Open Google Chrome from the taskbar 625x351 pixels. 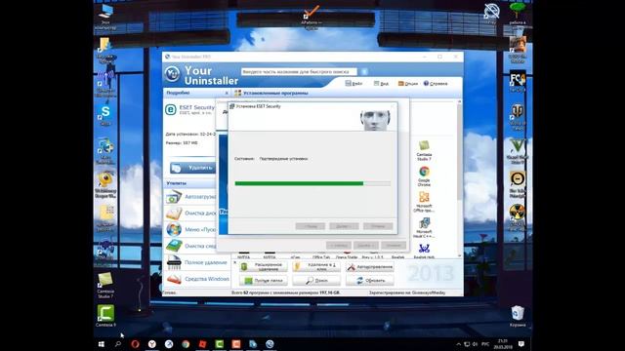click(x=186, y=344)
